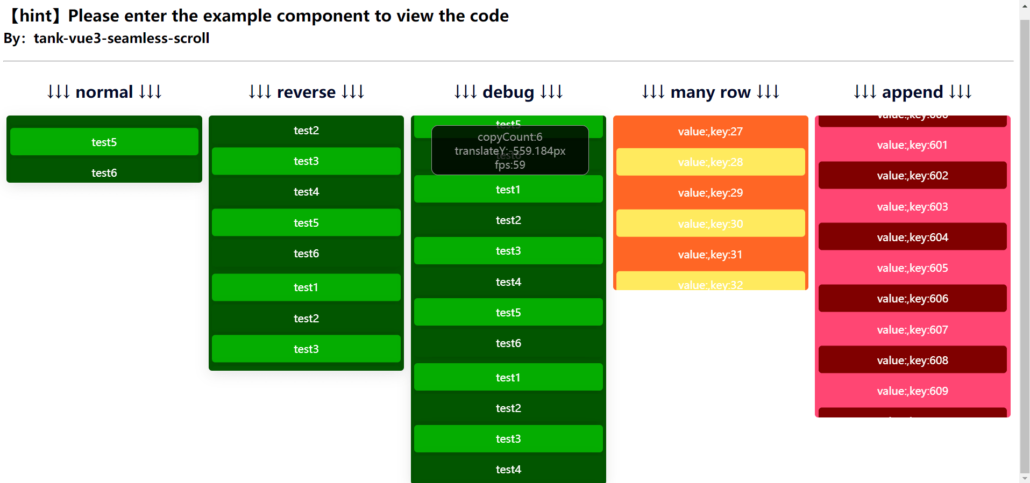
Task: Click the dark red value:,key:602 row
Action: tap(913, 175)
